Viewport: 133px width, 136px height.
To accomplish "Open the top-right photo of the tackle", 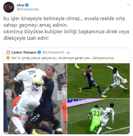I will [98, 81].
